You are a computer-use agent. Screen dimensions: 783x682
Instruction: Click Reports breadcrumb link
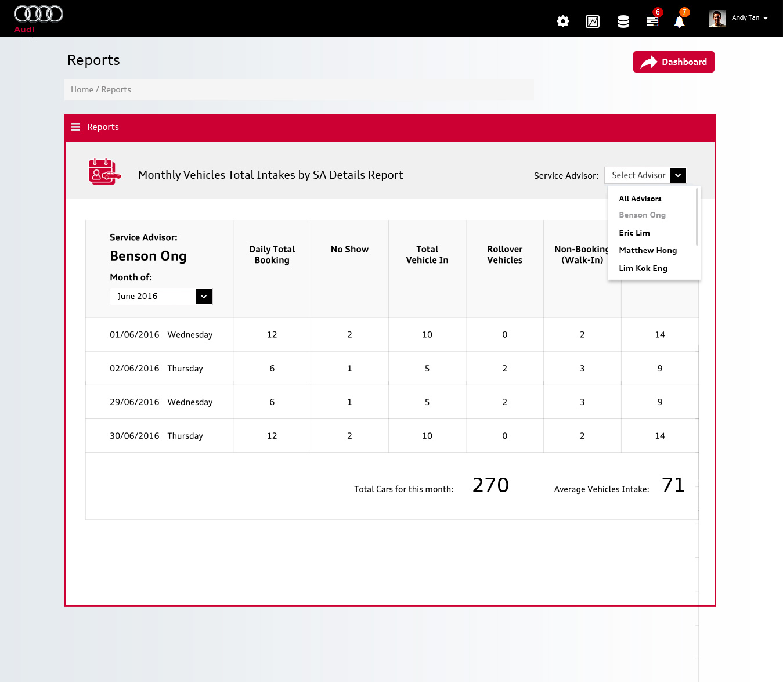(x=116, y=89)
